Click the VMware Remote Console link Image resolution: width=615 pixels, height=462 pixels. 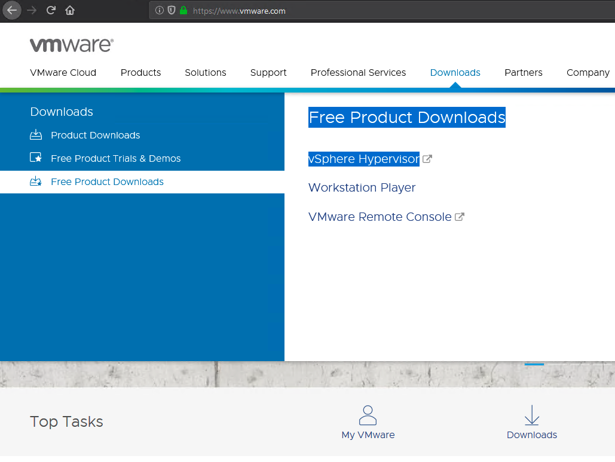pos(380,217)
